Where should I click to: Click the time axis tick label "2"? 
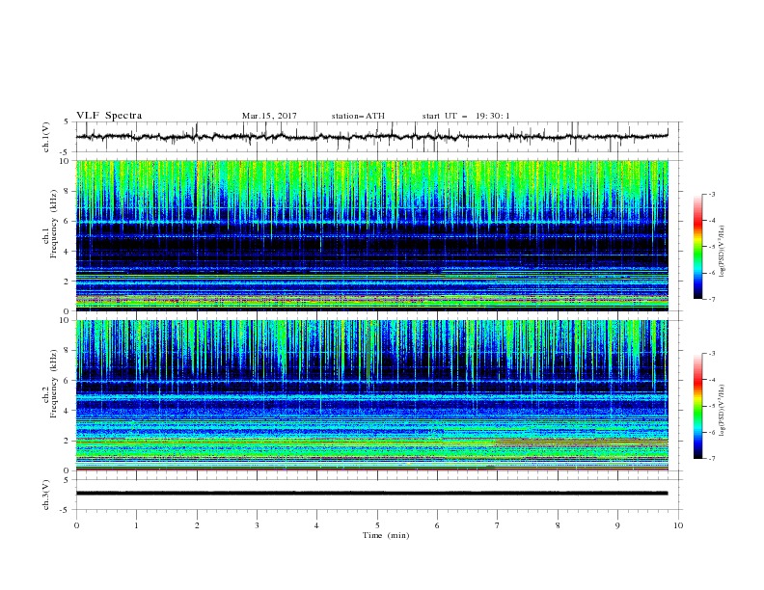click(x=197, y=525)
